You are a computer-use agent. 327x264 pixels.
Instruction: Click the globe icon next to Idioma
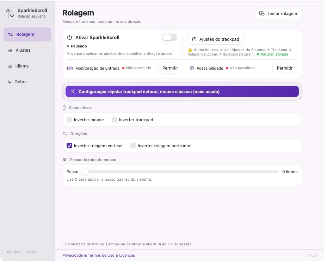pos(10,66)
